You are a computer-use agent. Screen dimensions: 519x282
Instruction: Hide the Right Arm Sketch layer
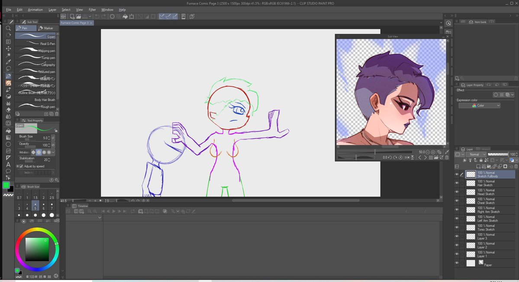457,210
